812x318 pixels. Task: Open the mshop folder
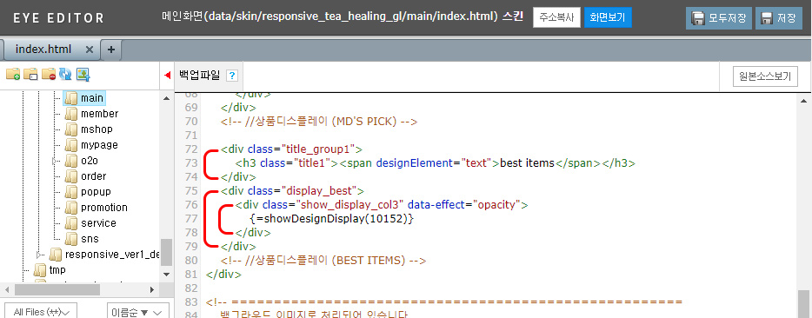click(x=97, y=129)
